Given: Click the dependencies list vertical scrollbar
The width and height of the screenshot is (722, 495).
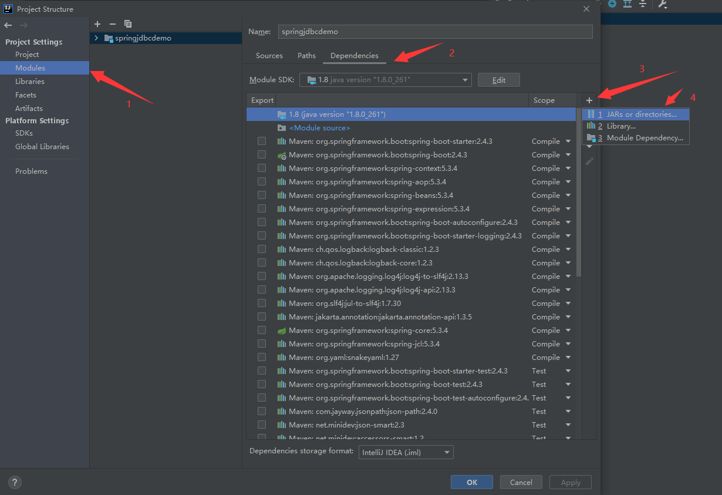Looking at the screenshot, I should tap(579, 192).
